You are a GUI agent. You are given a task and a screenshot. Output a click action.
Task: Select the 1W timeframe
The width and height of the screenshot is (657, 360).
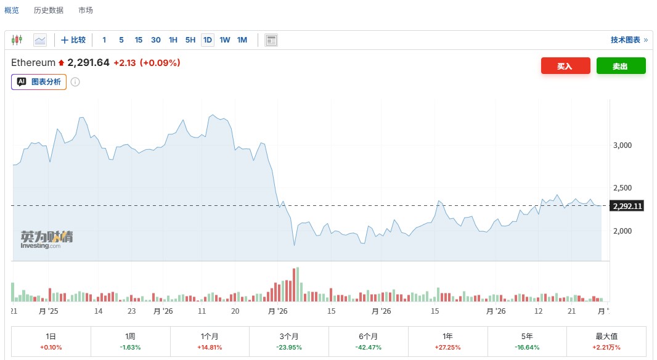pyautogui.click(x=225, y=40)
